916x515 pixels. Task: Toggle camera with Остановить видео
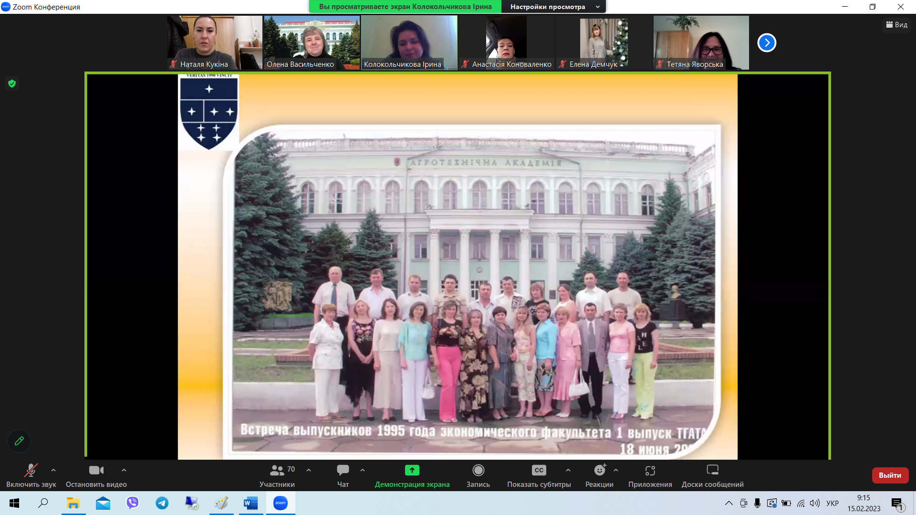[x=96, y=475]
